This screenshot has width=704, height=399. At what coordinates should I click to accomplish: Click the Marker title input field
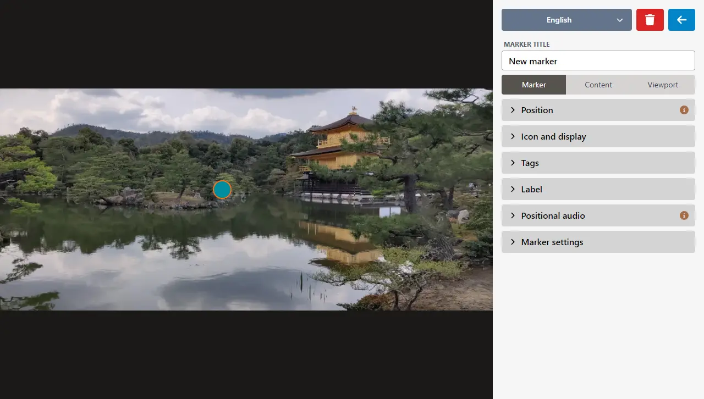tap(598, 61)
